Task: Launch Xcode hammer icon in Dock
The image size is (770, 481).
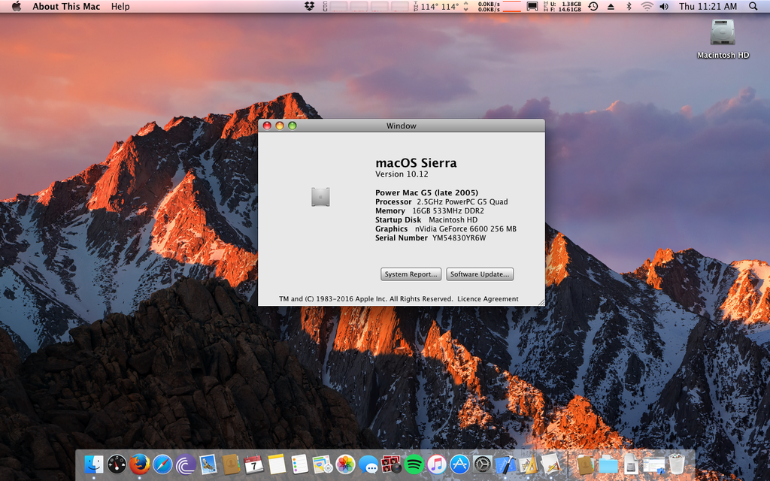Action: (505, 464)
